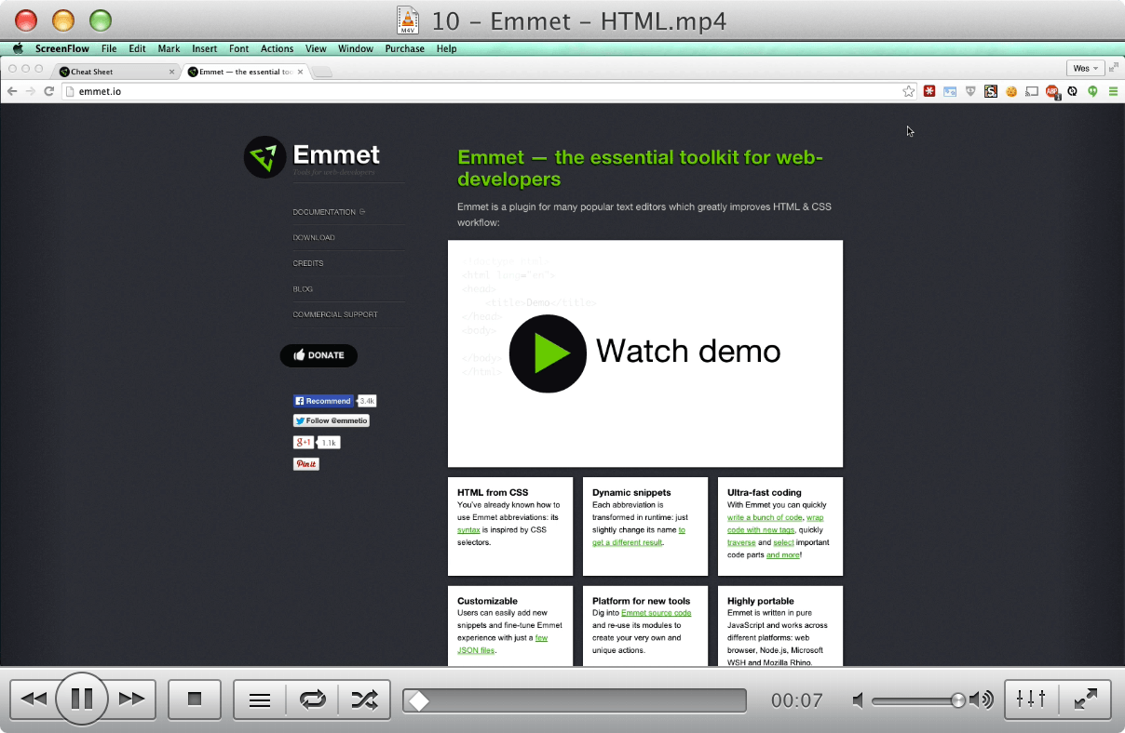Fast forward the video
This screenshot has height=733, width=1125.
(x=131, y=699)
